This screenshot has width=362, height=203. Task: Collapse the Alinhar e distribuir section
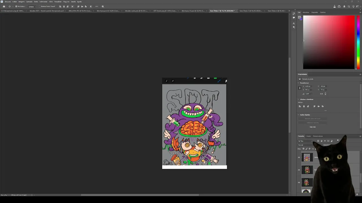point(298,99)
